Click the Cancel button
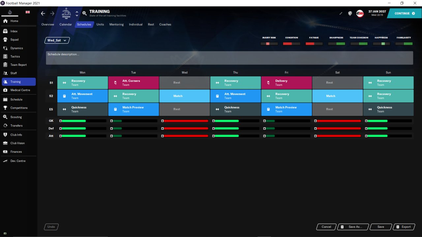Screen dimensions: 422x237 click(x=326, y=227)
